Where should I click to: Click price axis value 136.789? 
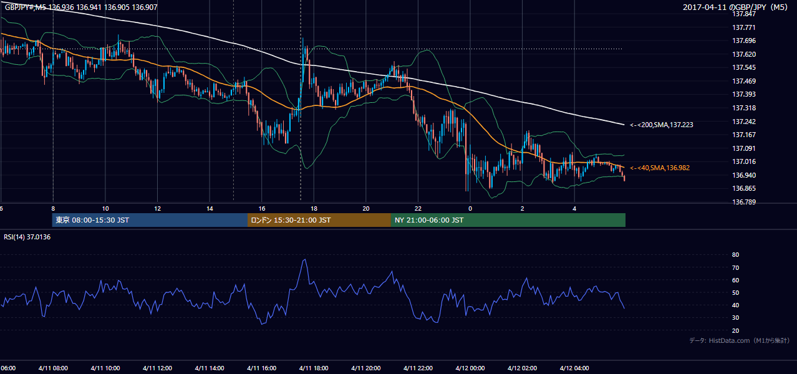pos(743,202)
